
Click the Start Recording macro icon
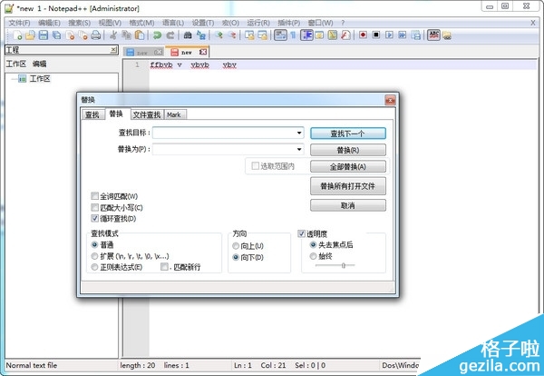click(x=362, y=35)
